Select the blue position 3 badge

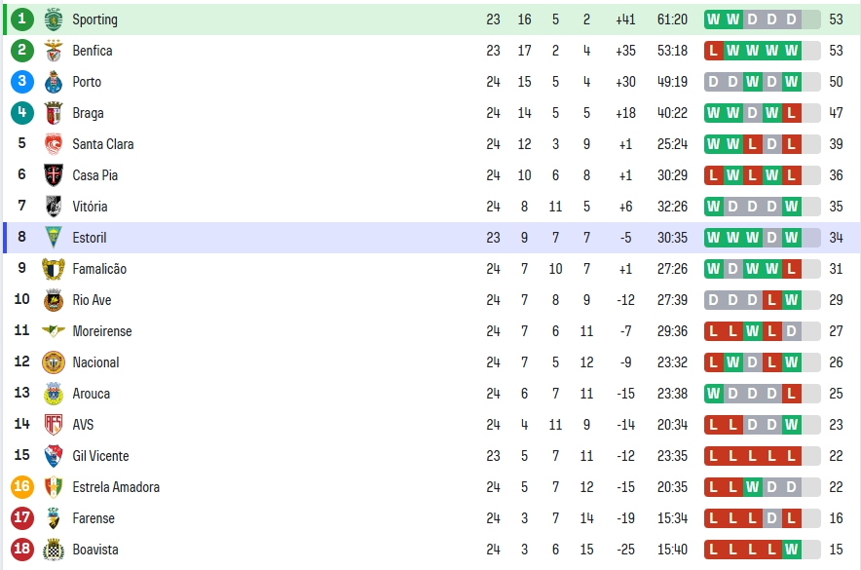22,82
